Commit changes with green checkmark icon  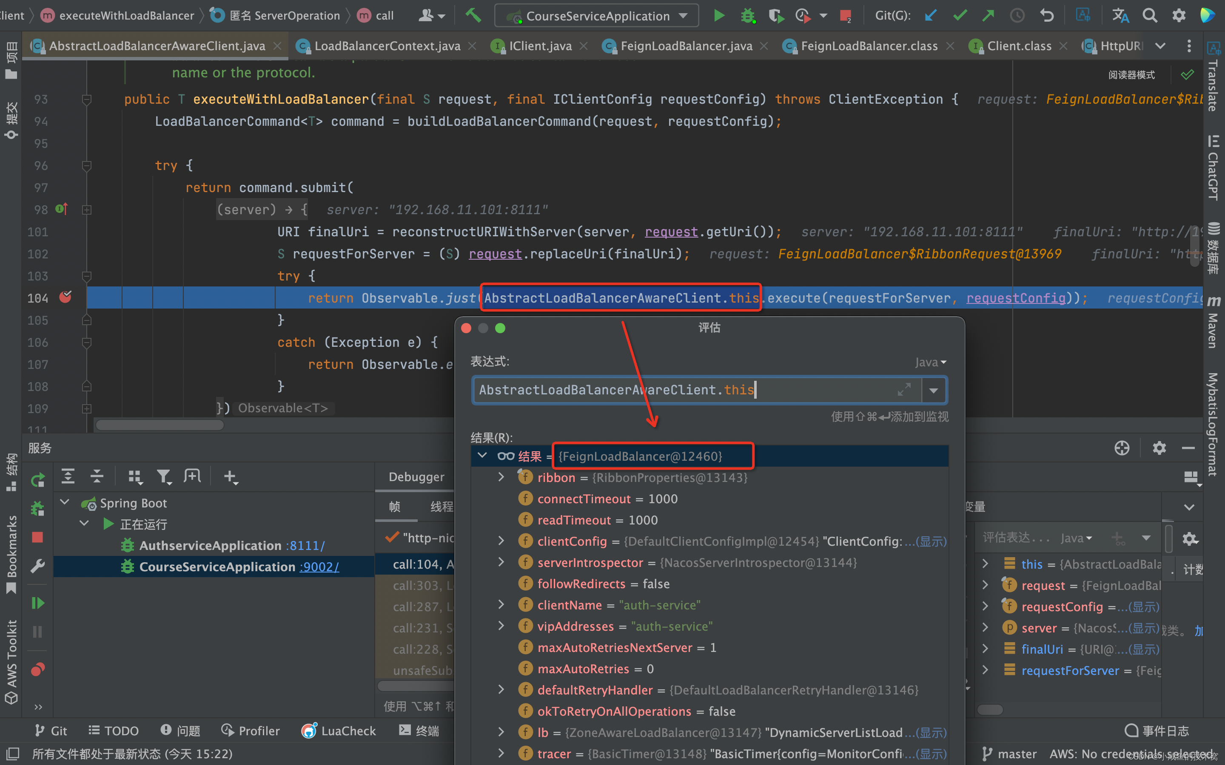tap(959, 16)
